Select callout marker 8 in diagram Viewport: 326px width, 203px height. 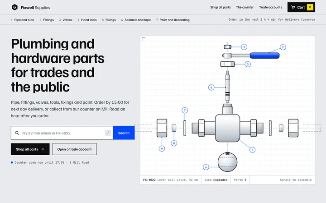(x=174, y=143)
